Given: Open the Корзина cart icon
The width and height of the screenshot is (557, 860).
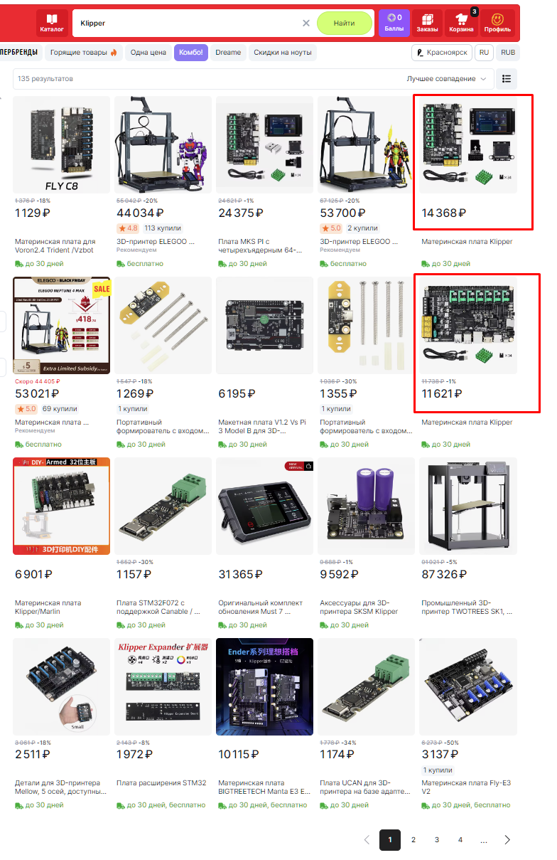Looking at the screenshot, I should [461, 23].
